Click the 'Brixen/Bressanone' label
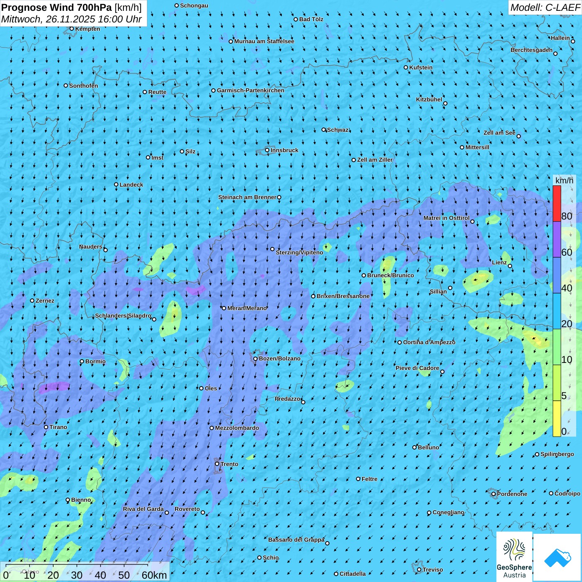Viewport: 582px width, 582px height. [x=343, y=296]
